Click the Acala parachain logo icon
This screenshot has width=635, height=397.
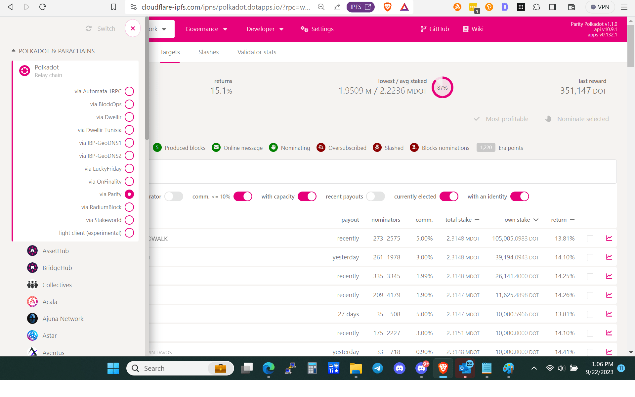pyautogui.click(x=32, y=302)
